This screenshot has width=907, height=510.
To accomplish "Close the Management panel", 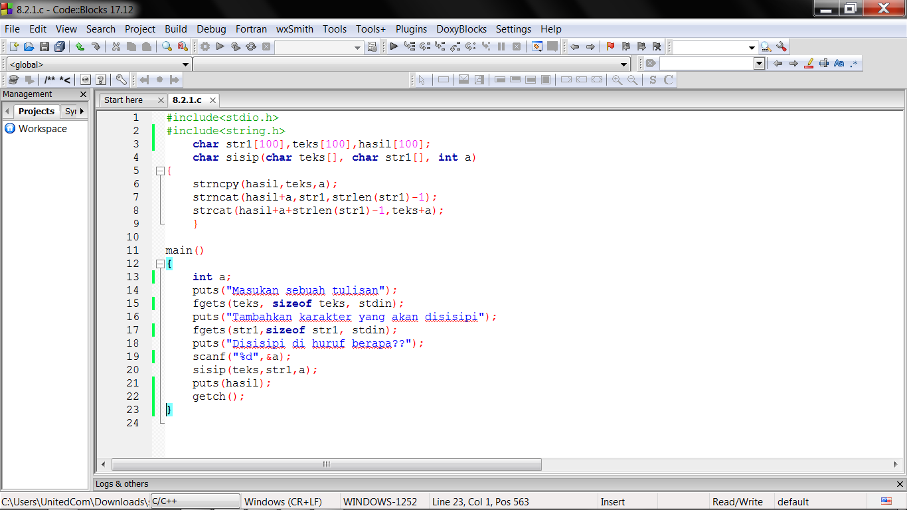I will coord(83,94).
